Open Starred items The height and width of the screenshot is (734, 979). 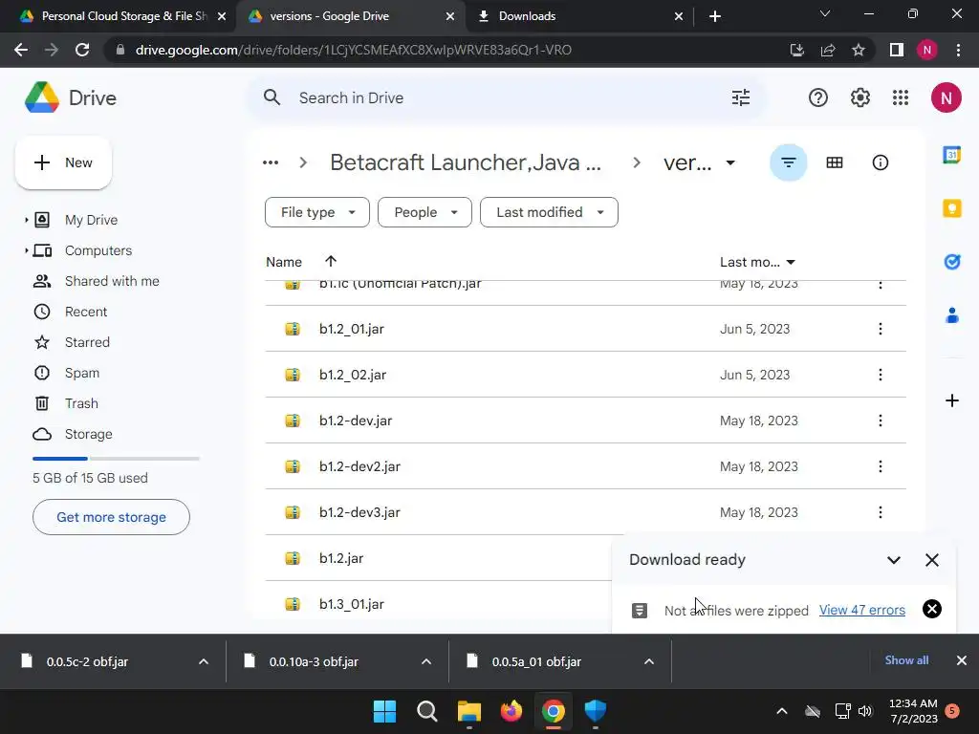tap(87, 342)
